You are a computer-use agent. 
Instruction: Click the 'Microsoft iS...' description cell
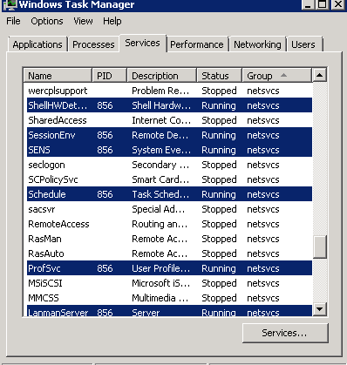pyautogui.click(x=161, y=283)
